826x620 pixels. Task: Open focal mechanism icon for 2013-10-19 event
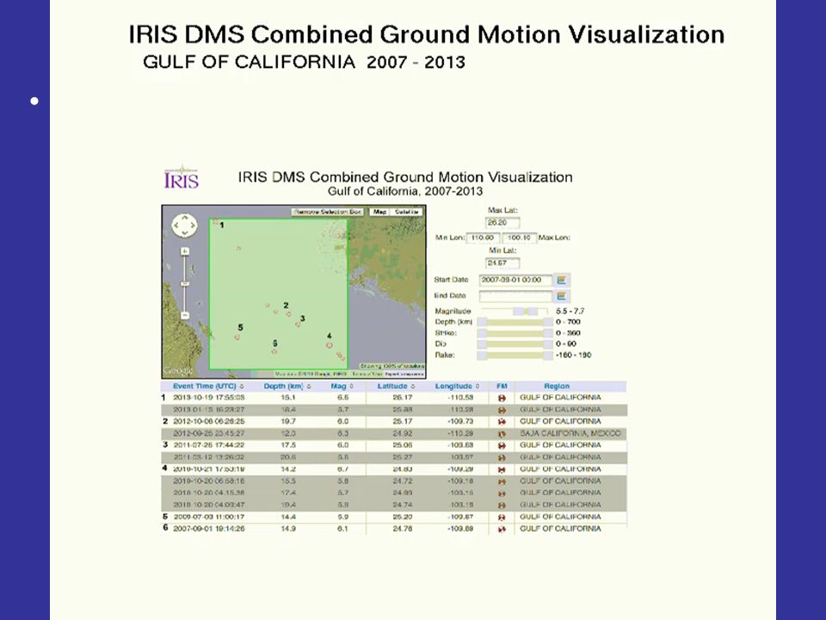tap(502, 398)
